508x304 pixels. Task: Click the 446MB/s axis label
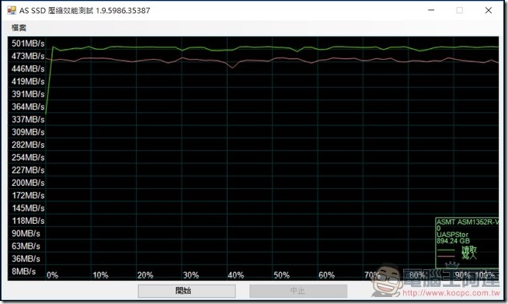click(x=28, y=68)
